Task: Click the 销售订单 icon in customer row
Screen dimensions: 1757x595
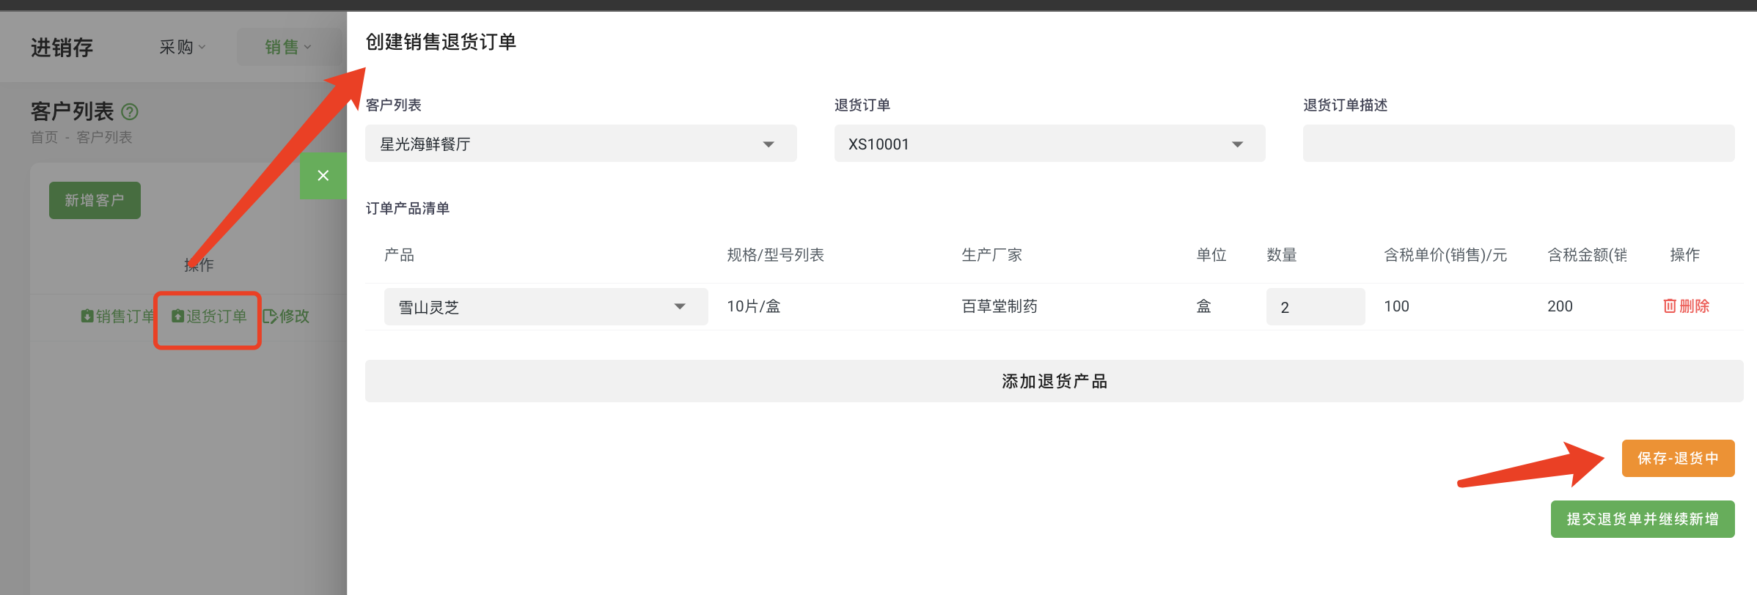Action: point(87,316)
